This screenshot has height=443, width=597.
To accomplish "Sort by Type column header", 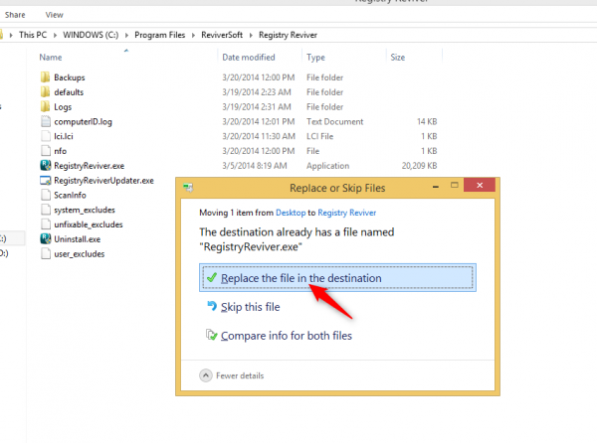I will click(315, 58).
